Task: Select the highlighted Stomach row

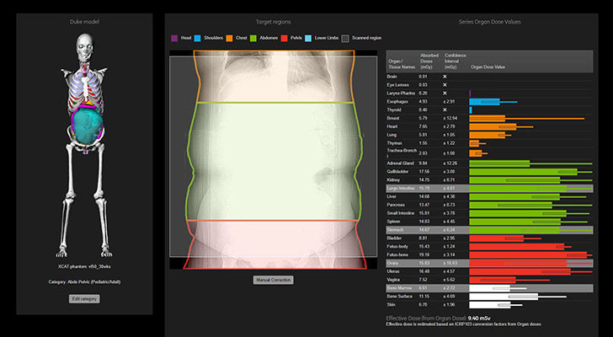Action: coord(489,230)
